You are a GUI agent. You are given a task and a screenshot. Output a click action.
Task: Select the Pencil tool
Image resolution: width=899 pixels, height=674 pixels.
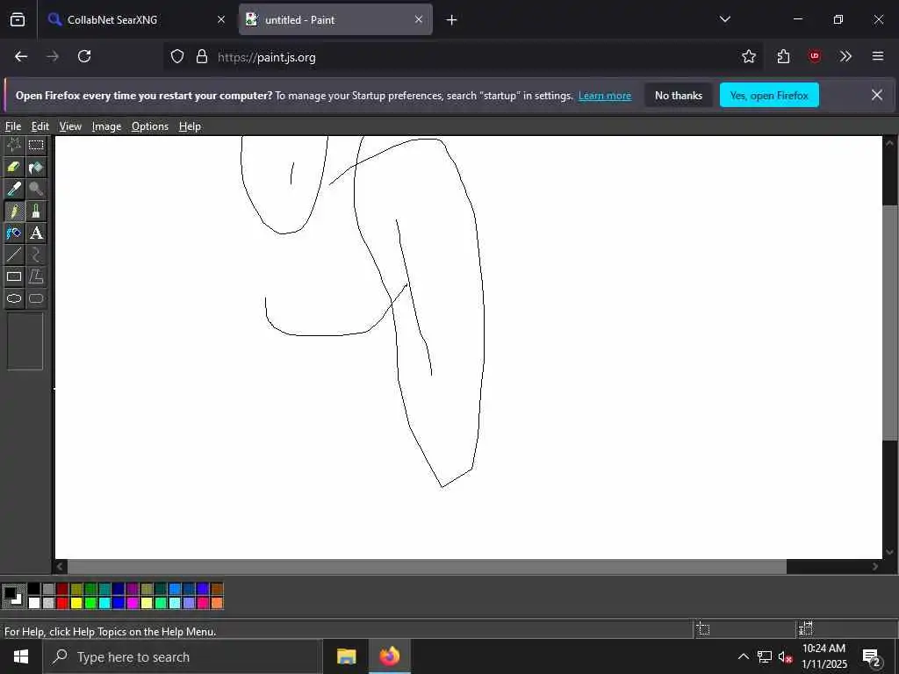click(x=14, y=211)
